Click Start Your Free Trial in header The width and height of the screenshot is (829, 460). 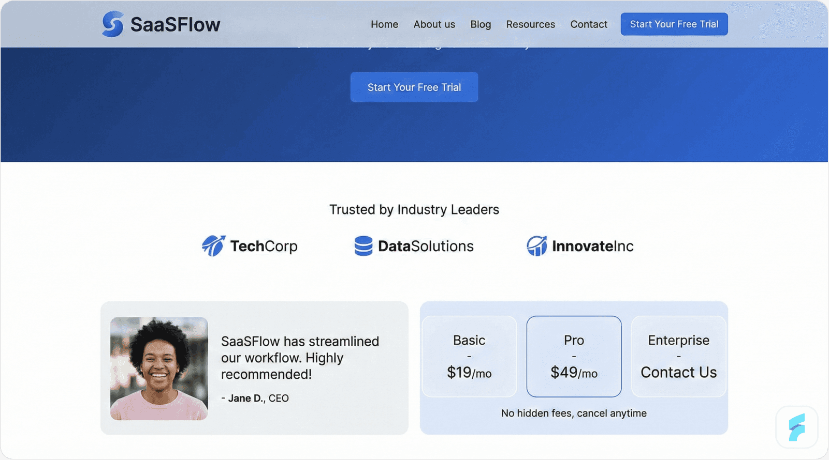674,24
